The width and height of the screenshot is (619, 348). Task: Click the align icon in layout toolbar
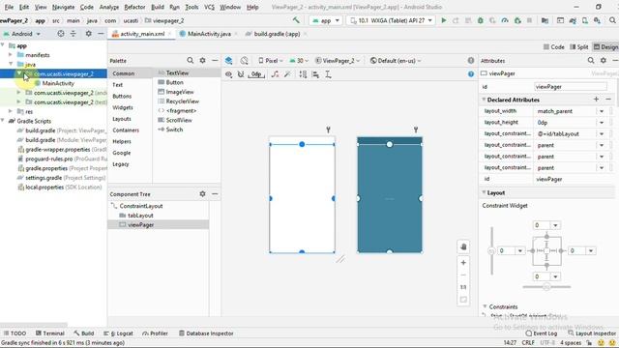315,74
